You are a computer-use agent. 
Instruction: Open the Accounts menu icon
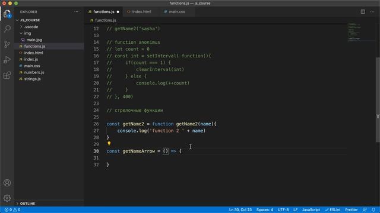(7, 183)
